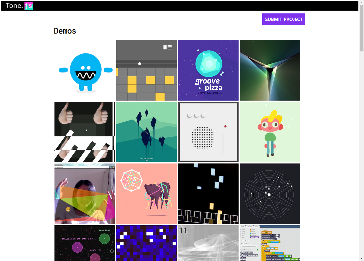Open the falling blocks piano demo
The width and height of the screenshot is (364, 261).
208,194
